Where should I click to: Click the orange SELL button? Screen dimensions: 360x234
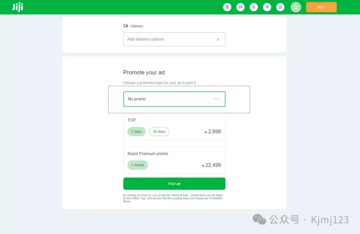pos(321,7)
